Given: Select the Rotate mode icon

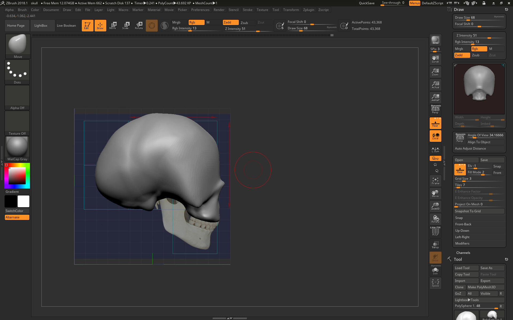Looking at the screenshot, I should pyautogui.click(x=139, y=26).
